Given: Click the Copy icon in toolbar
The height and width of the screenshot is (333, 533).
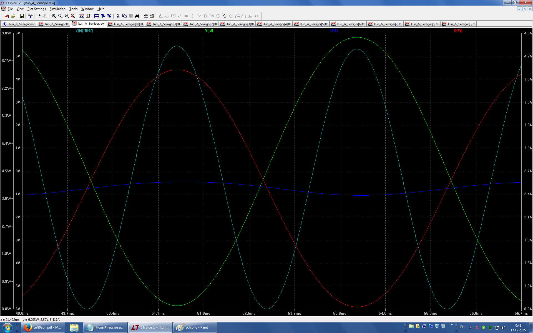Looking at the screenshot, I should (x=124, y=16).
